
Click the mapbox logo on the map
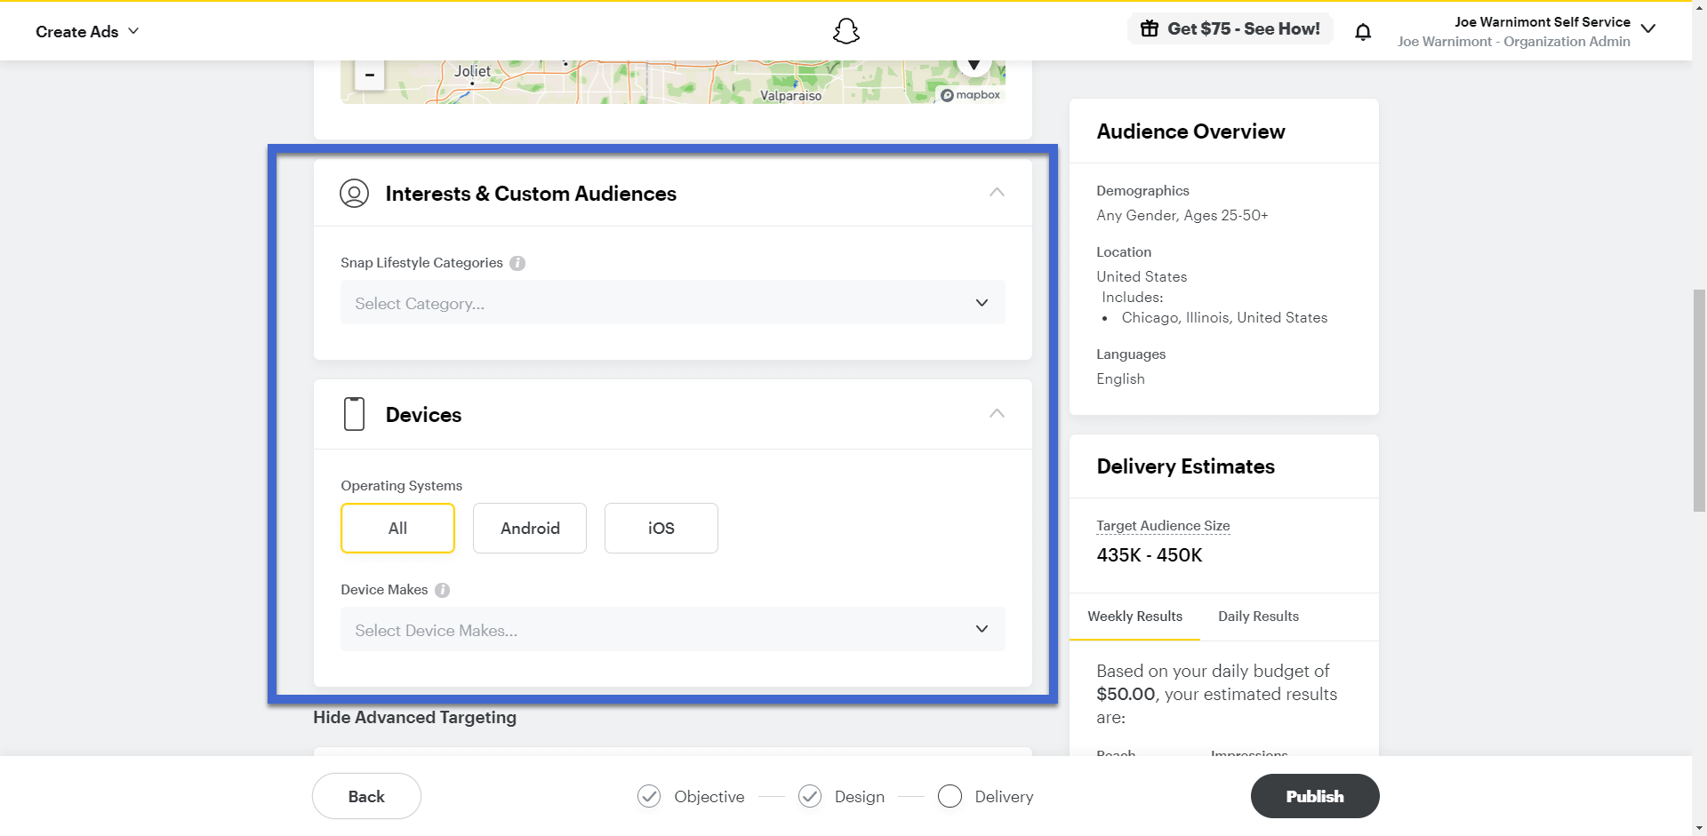pos(970,95)
